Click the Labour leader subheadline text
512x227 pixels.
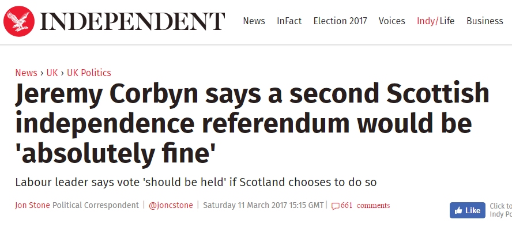(x=196, y=181)
